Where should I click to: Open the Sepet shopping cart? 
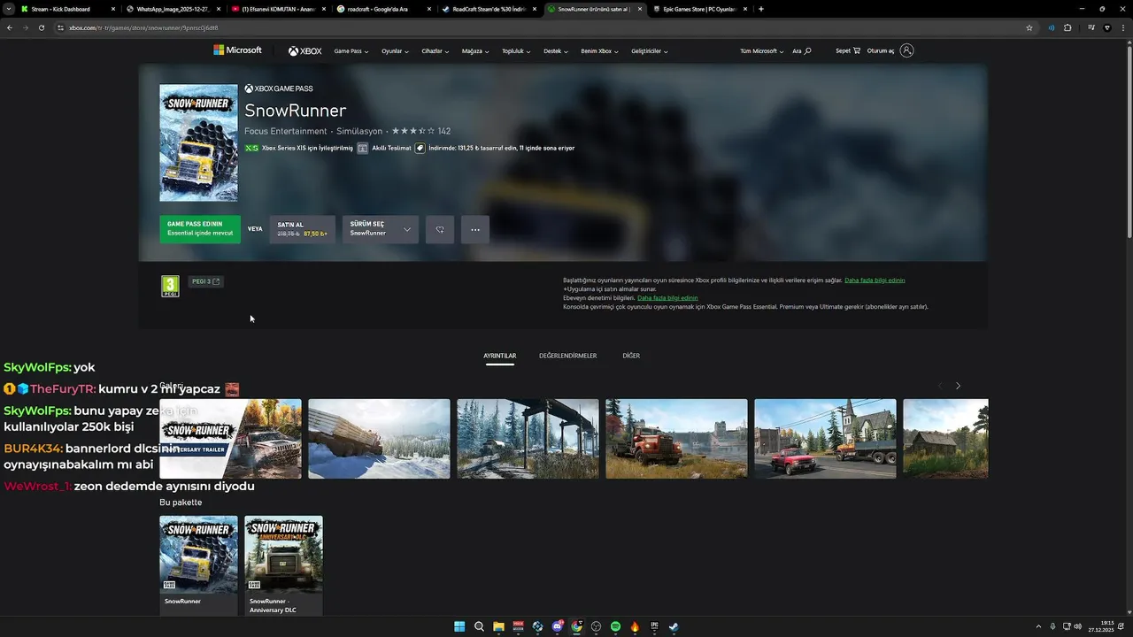point(848,50)
